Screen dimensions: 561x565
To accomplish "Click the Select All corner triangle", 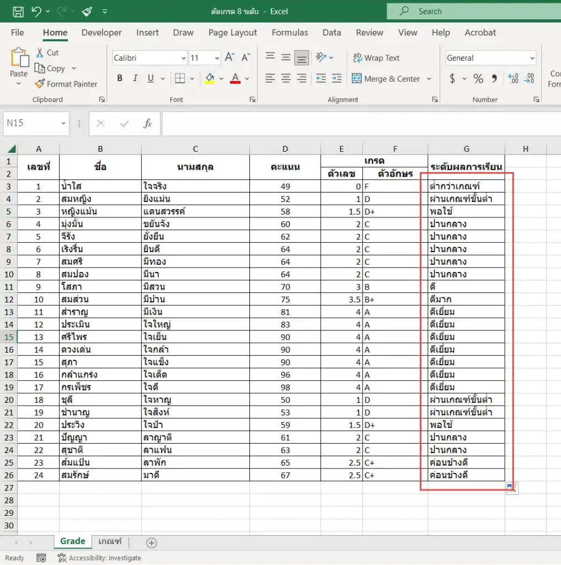I will click(12, 148).
